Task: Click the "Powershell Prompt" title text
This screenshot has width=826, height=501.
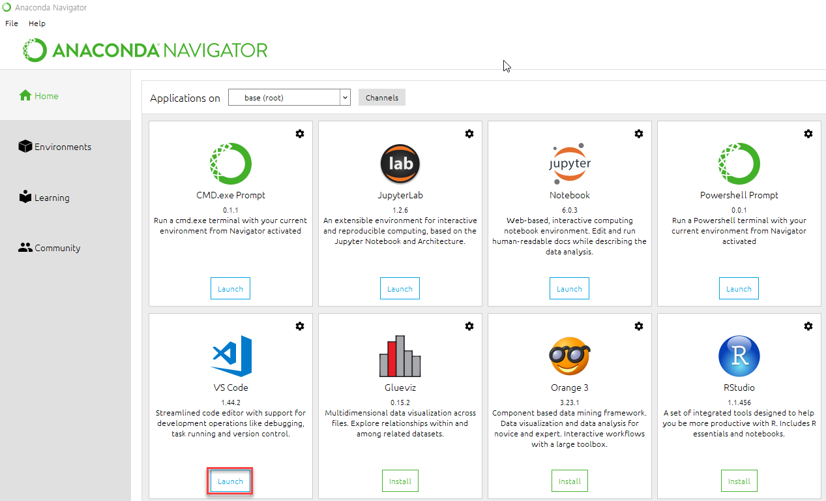Action: 739,195
